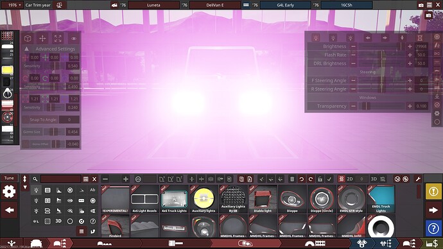Open the G4L Early engine family tab
This screenshot has height=249, width=443.
click(285, 5)
